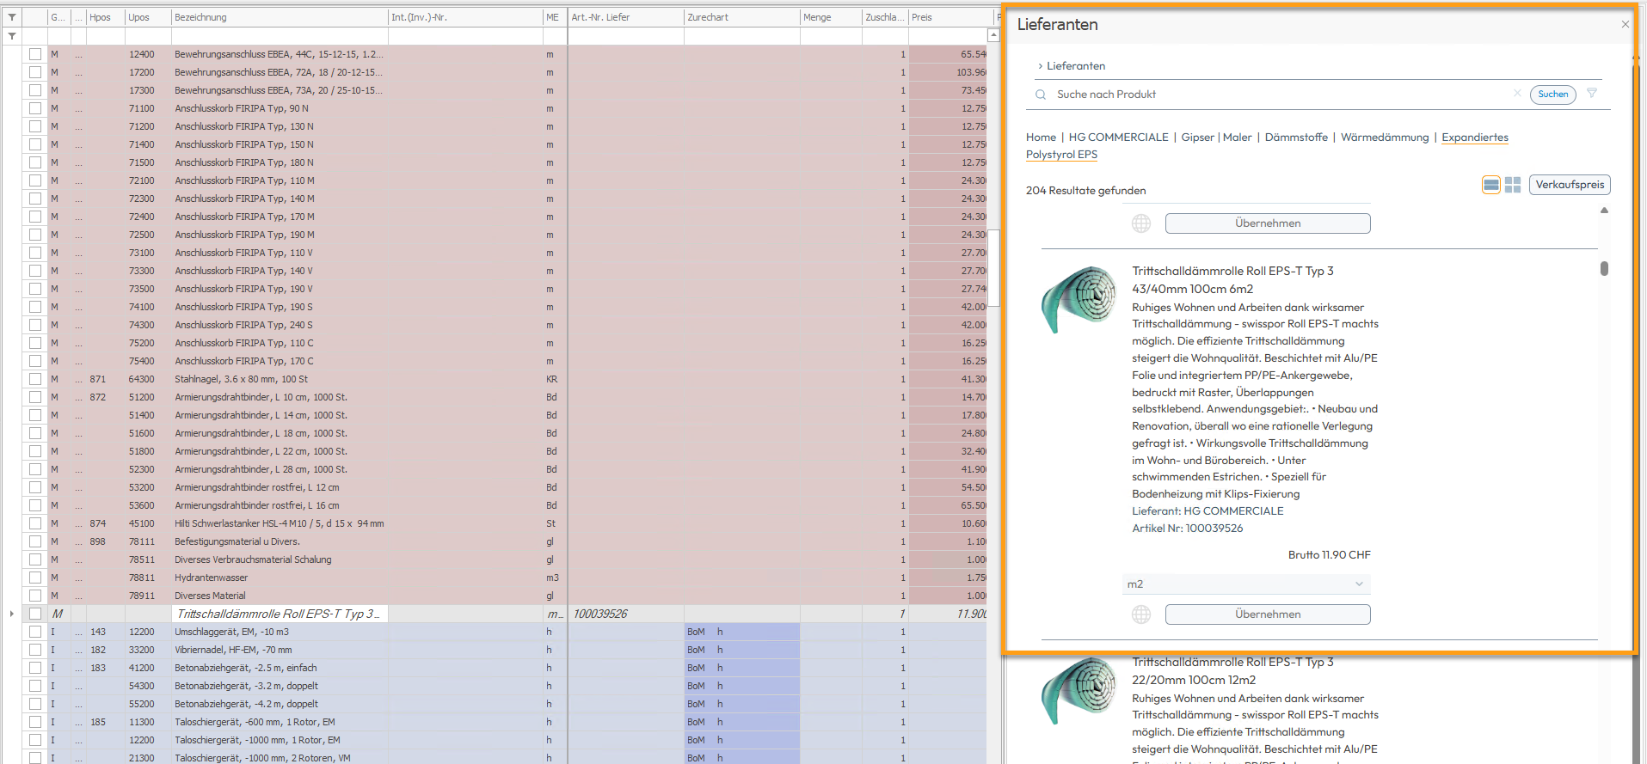The image size is (1647, 764).
Task: Click BoM in the Umschlaggerät row
Action: (x=696, y=632)
